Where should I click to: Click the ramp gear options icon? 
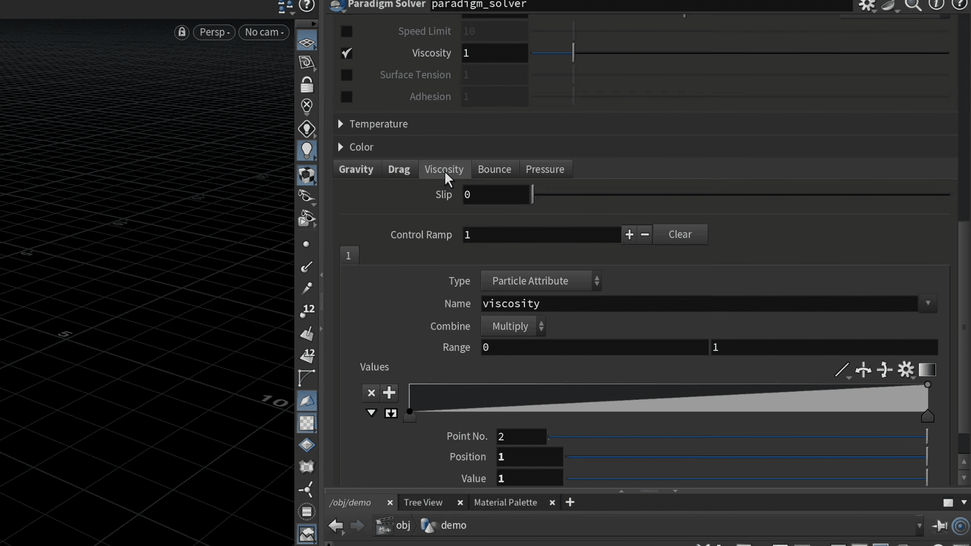tap(906, 370)
